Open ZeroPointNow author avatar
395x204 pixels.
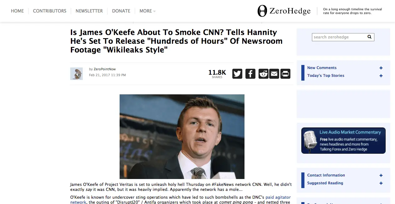pos(77,74)
